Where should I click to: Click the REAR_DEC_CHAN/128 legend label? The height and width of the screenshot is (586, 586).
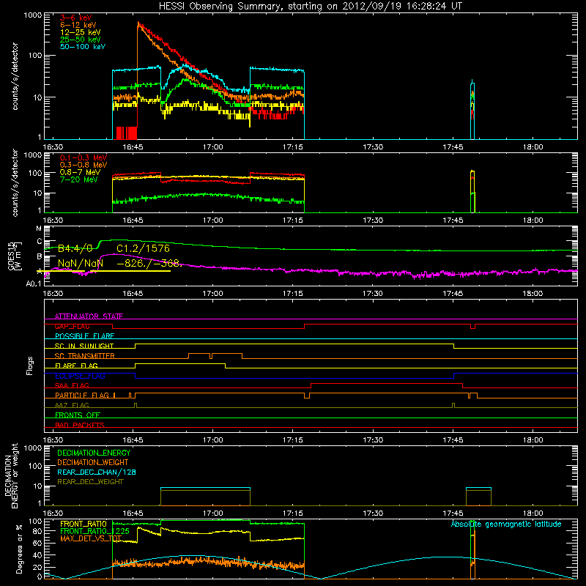point(97,472)
